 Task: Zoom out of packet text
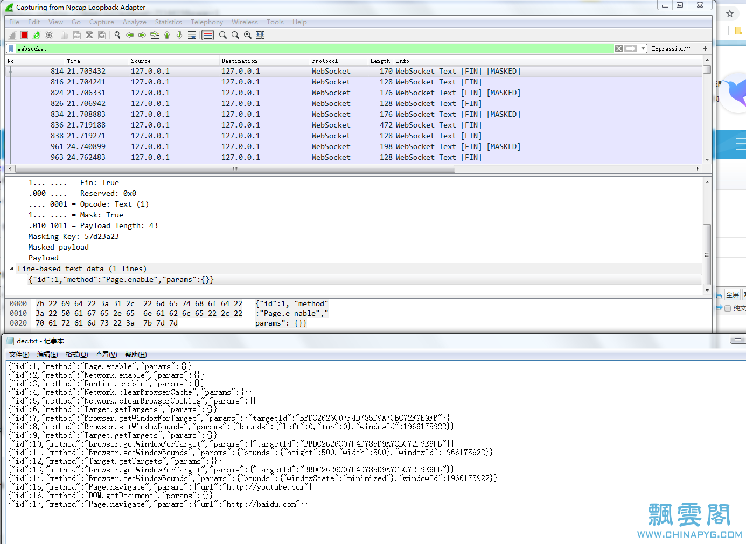(x=235, y=35)
